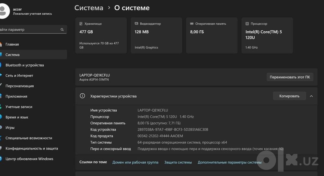Screen dimensions: 324x176
Task: Click the processor card icon
Action: (x=247, y=24)
